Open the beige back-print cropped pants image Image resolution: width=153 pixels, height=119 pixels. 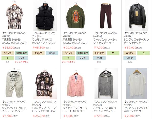coord(15,84)
